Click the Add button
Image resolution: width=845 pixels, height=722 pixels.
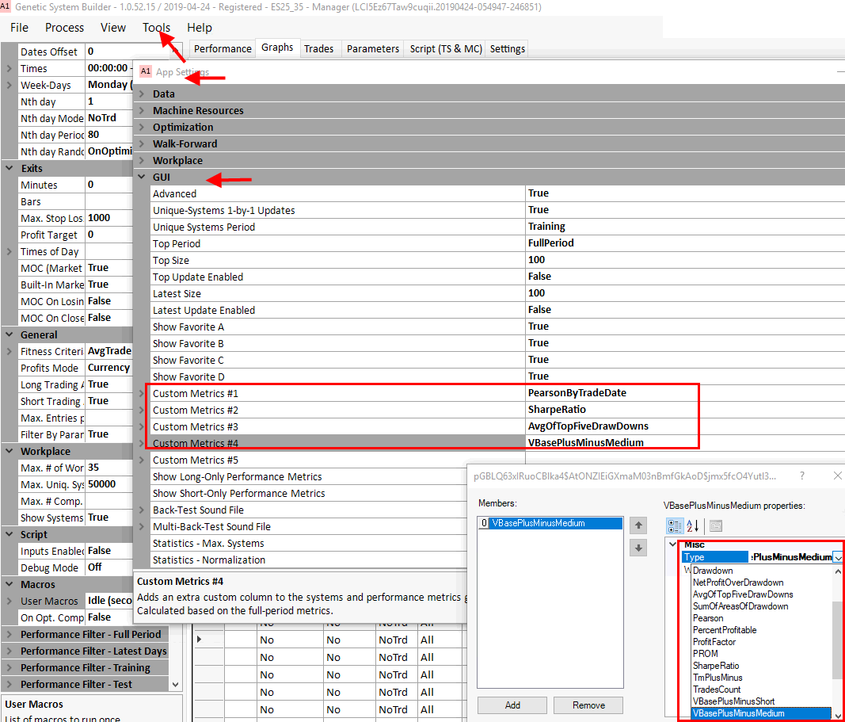[x=512, y=705]
